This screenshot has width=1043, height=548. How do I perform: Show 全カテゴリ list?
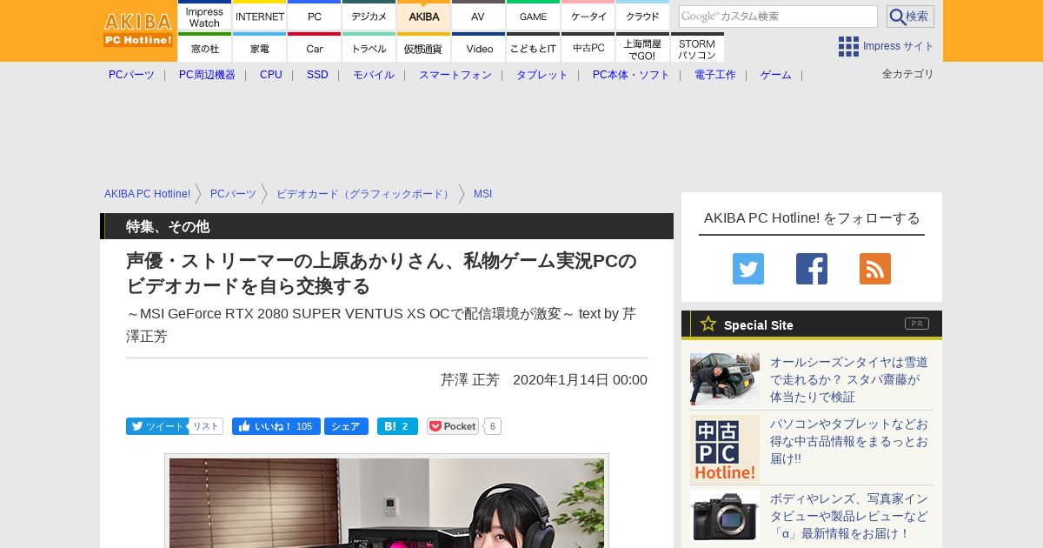(908, 74)
